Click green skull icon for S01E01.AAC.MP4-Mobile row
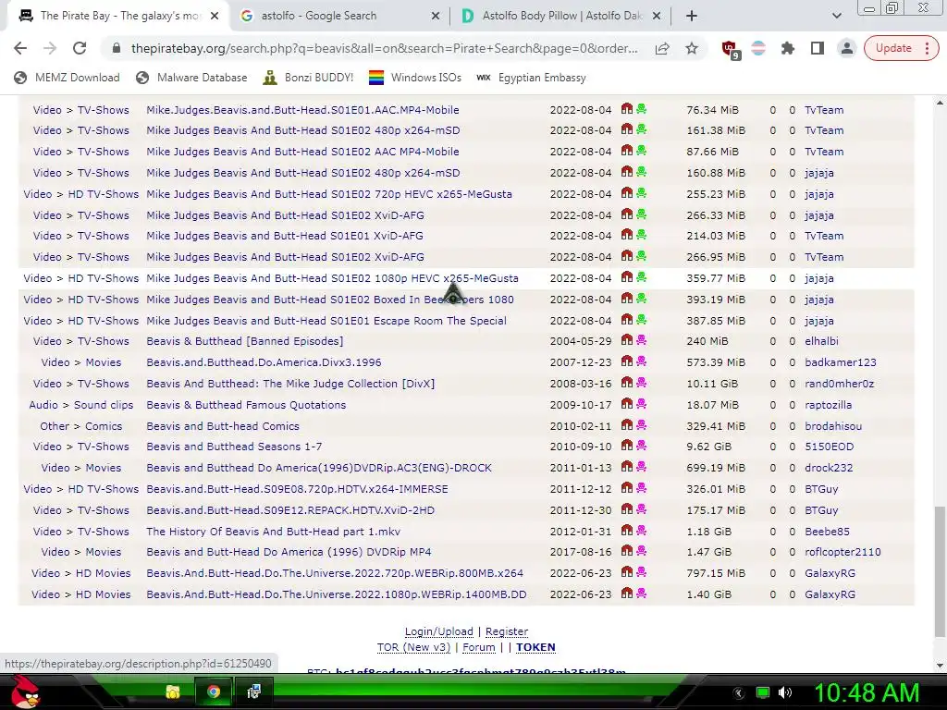Viewport: 947px width, 710px height. pyautogui.click(x=642, y=109)
